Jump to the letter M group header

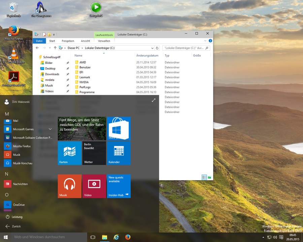pyautogui.click(x=7, y=114)
